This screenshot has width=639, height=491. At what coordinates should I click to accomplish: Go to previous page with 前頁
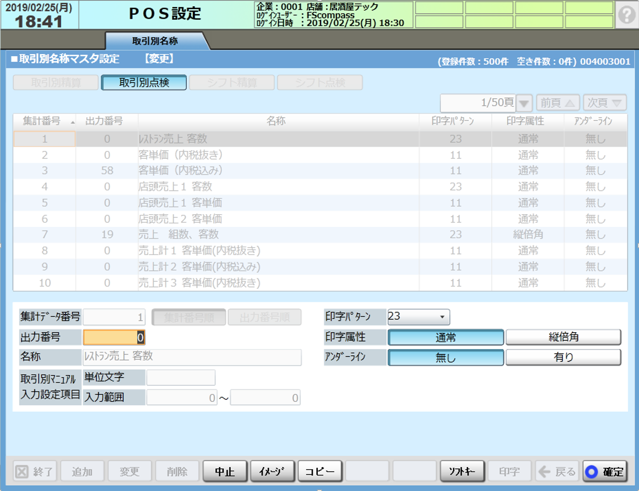tap(557, 103)
